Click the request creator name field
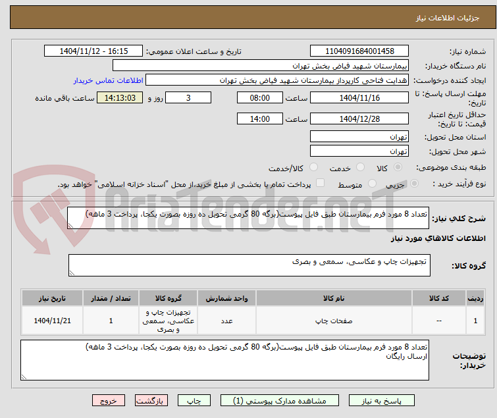The image size is (497, 418). 277,80
